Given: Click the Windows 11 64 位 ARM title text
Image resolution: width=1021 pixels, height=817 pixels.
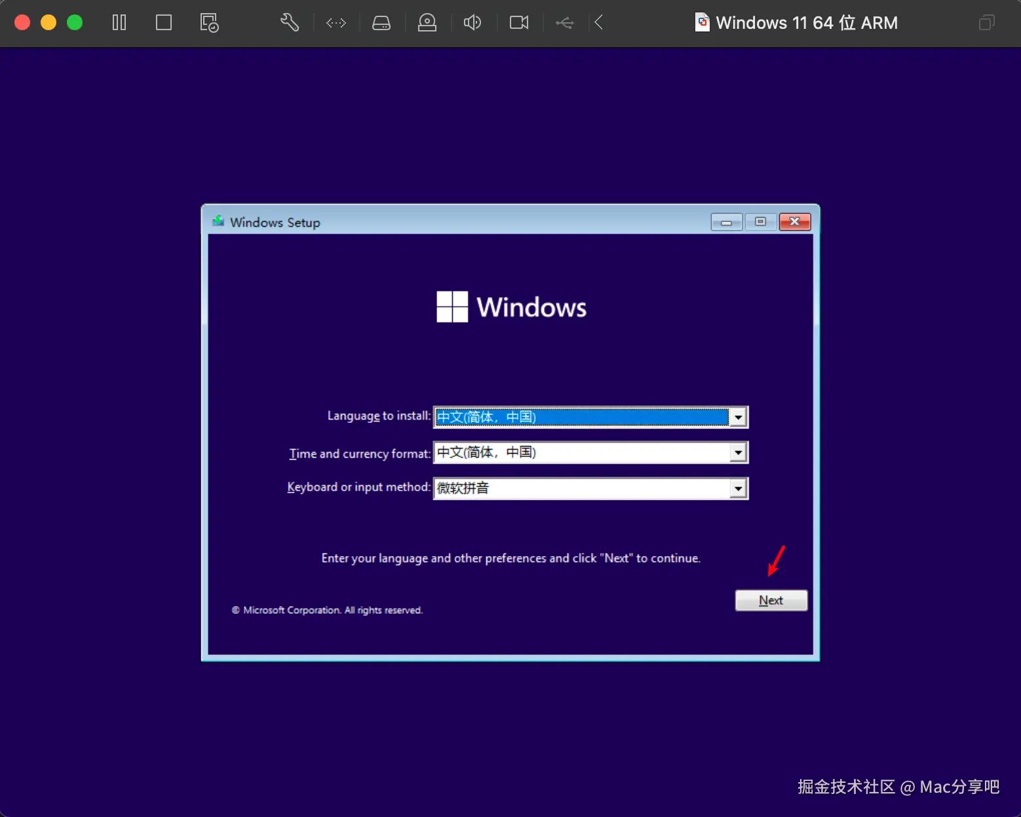Looking at the screenshot, I should click(807, 23).
